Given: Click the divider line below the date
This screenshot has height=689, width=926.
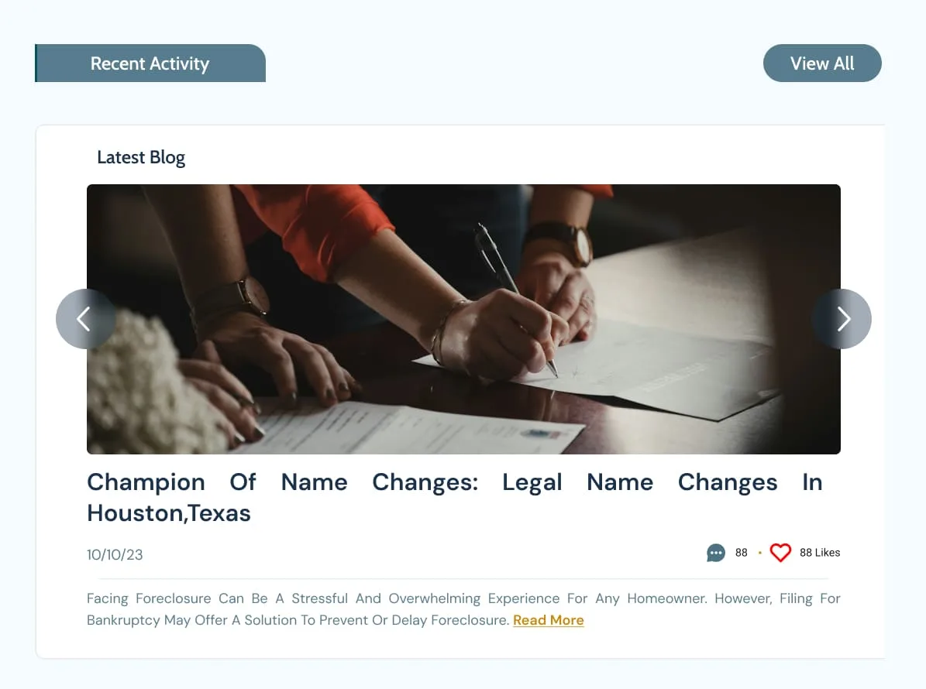Looking at the screenshot, I should (463, 579).
